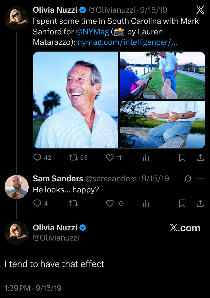Repost Sam Sanders' 'He looks... happy?' tweet
This screenshot has width=210, height=298.
click(73, 203)
